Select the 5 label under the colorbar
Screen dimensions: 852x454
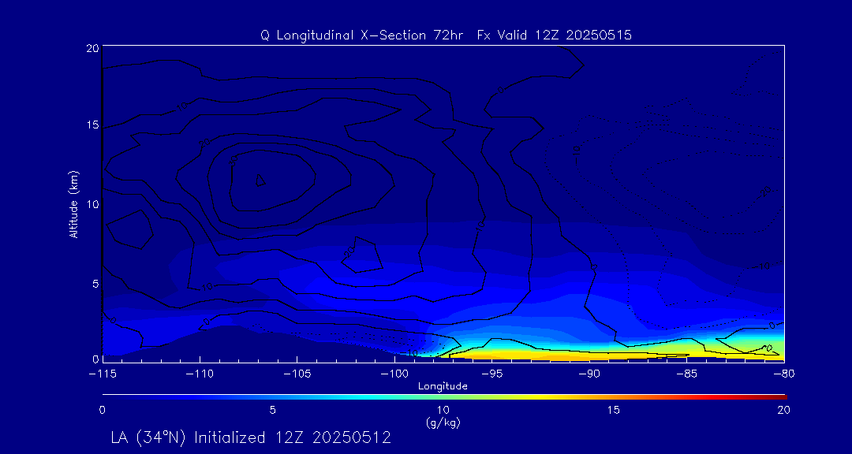273,411
